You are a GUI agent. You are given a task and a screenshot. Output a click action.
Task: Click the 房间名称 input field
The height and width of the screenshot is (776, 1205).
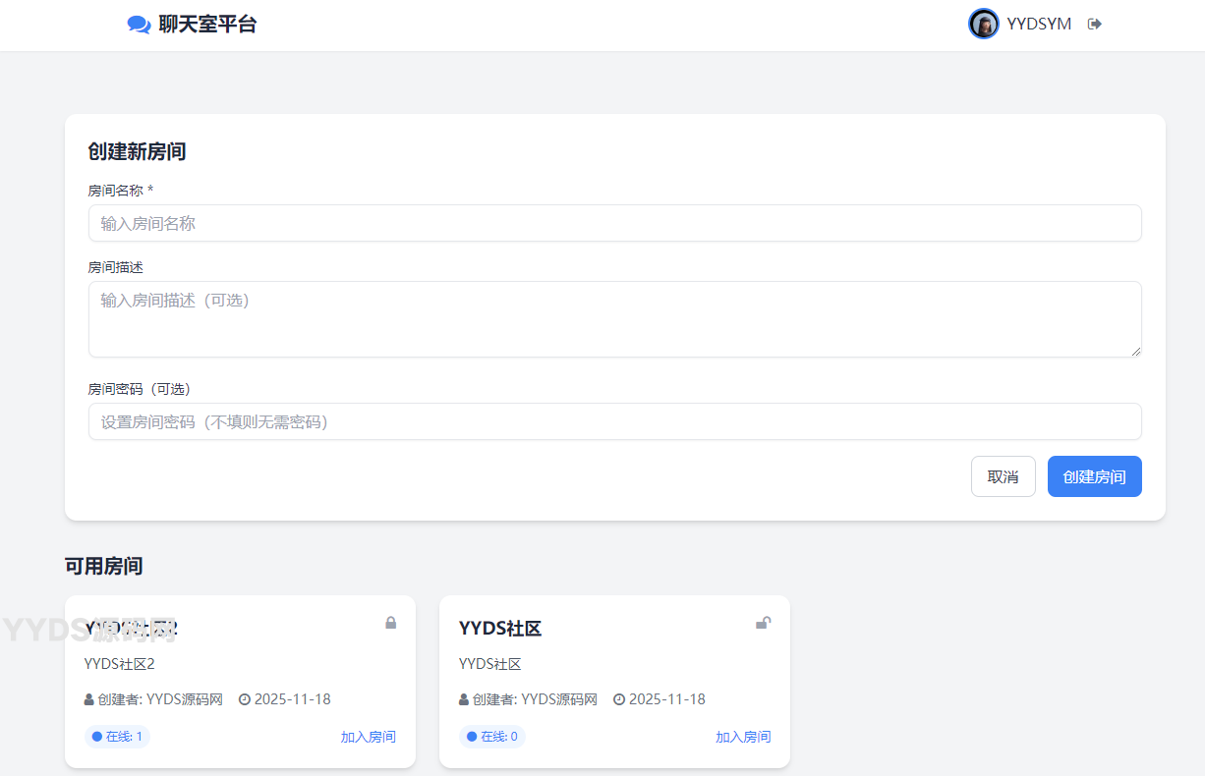coord(614,223)
